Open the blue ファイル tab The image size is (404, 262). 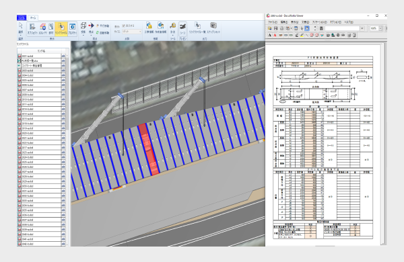22,17
